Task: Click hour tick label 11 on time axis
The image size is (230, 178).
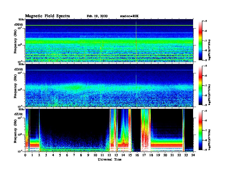Action: [x=102, y=155]
